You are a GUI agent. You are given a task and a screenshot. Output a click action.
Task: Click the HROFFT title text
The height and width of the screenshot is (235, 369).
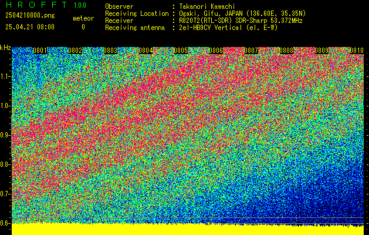36,5
